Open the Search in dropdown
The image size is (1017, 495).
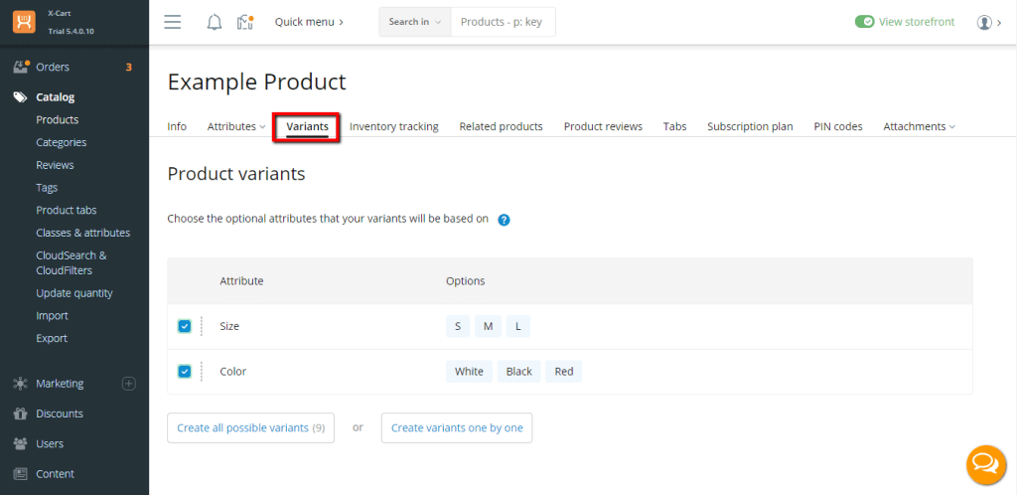click(x=415, y=22)
